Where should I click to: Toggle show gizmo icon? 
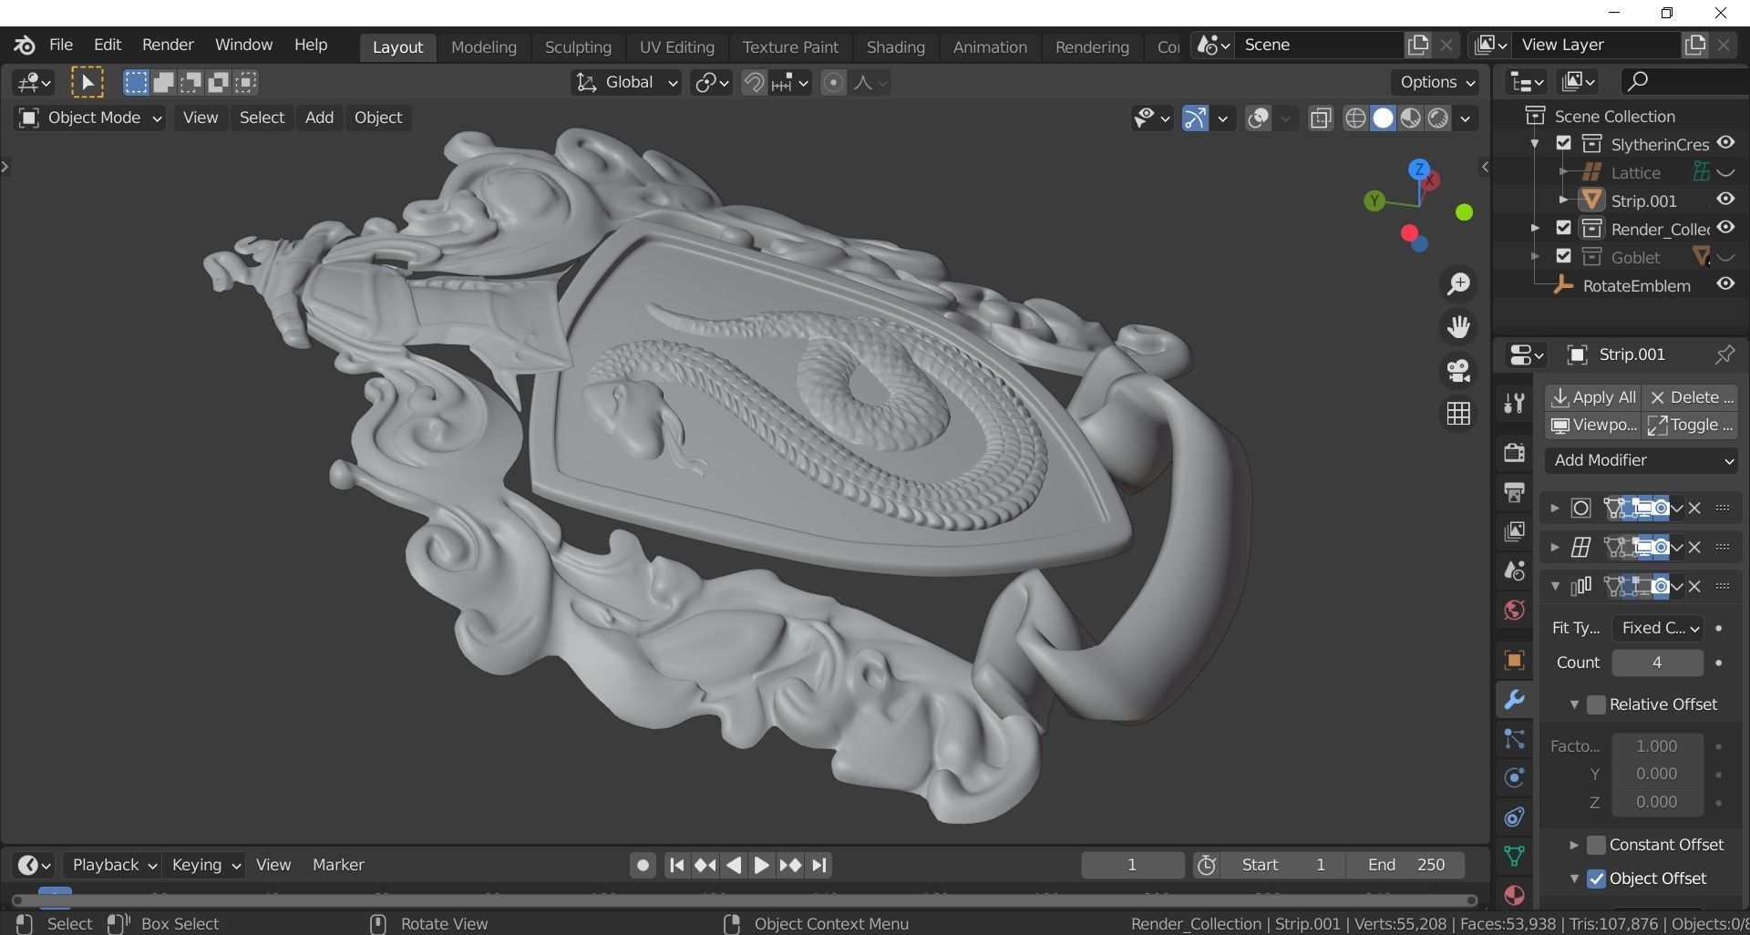click(x=1195, y=118)
